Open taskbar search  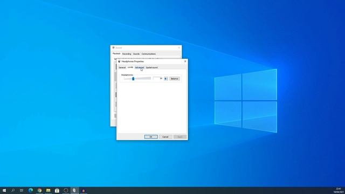[x=13, y=190]
